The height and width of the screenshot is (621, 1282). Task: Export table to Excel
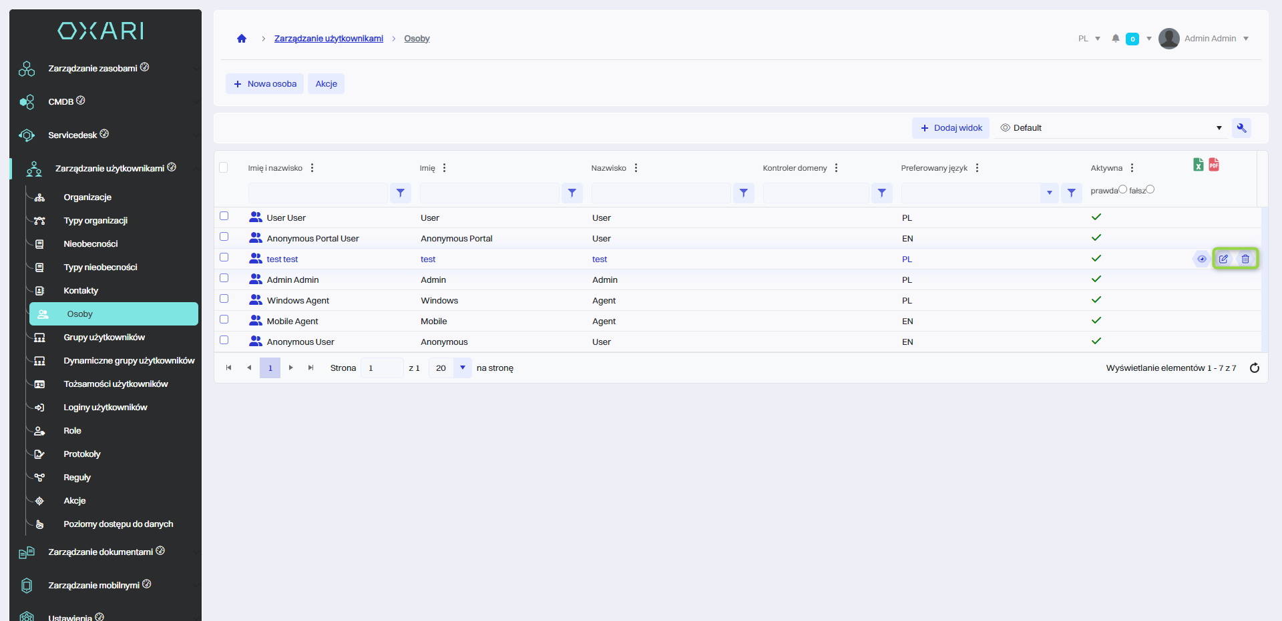[x=1199, y=165]
